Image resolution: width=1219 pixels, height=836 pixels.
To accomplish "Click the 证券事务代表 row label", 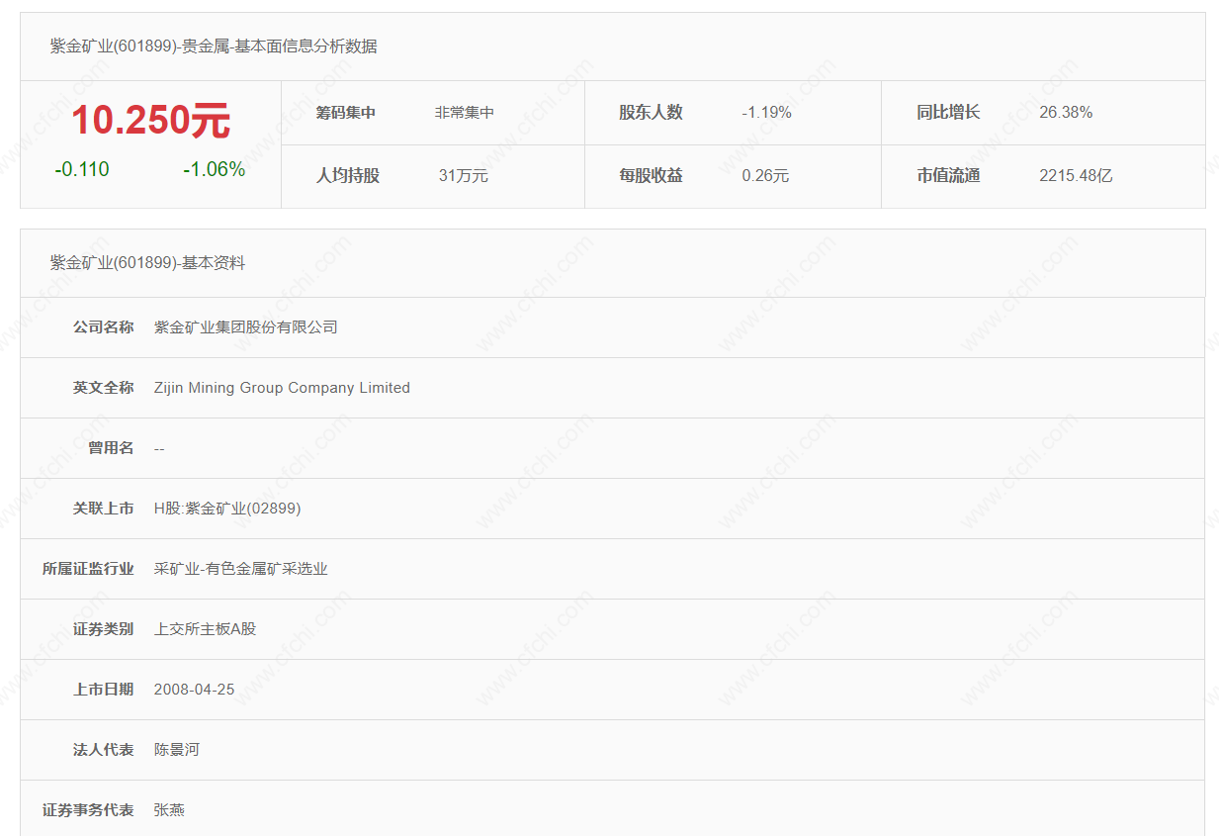I will pyautogui.click(x=88, y=810).
